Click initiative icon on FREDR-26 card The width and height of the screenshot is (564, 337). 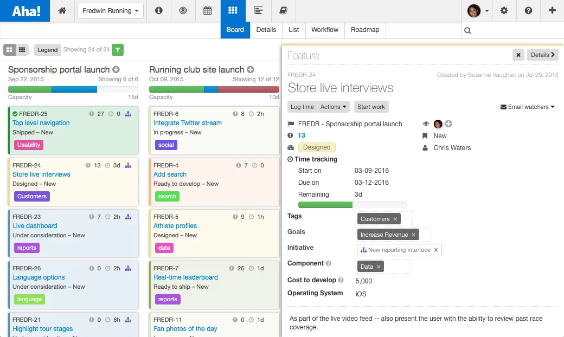tap(128, 268)
